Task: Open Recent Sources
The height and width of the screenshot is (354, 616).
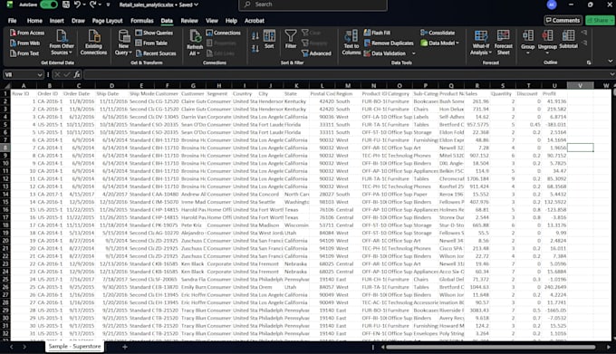Action: (x=156, y=53)
